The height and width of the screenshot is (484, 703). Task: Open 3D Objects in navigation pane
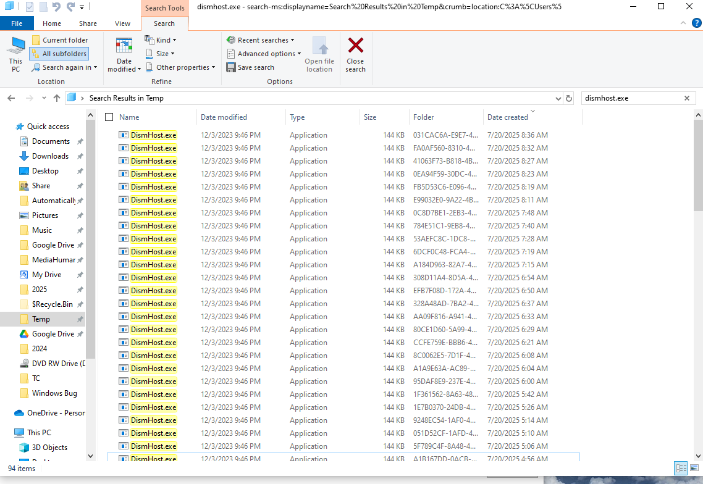pos(49,447)
